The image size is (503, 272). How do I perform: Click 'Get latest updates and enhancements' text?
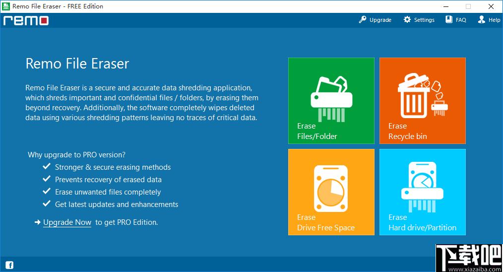[x=117, y=204]
